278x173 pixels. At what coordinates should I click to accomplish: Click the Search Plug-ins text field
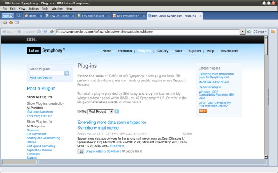click(46, 73)
